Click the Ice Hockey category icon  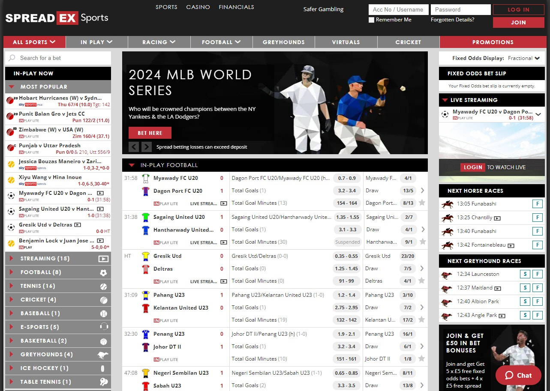pyautogui.click(x=103, y=368)
